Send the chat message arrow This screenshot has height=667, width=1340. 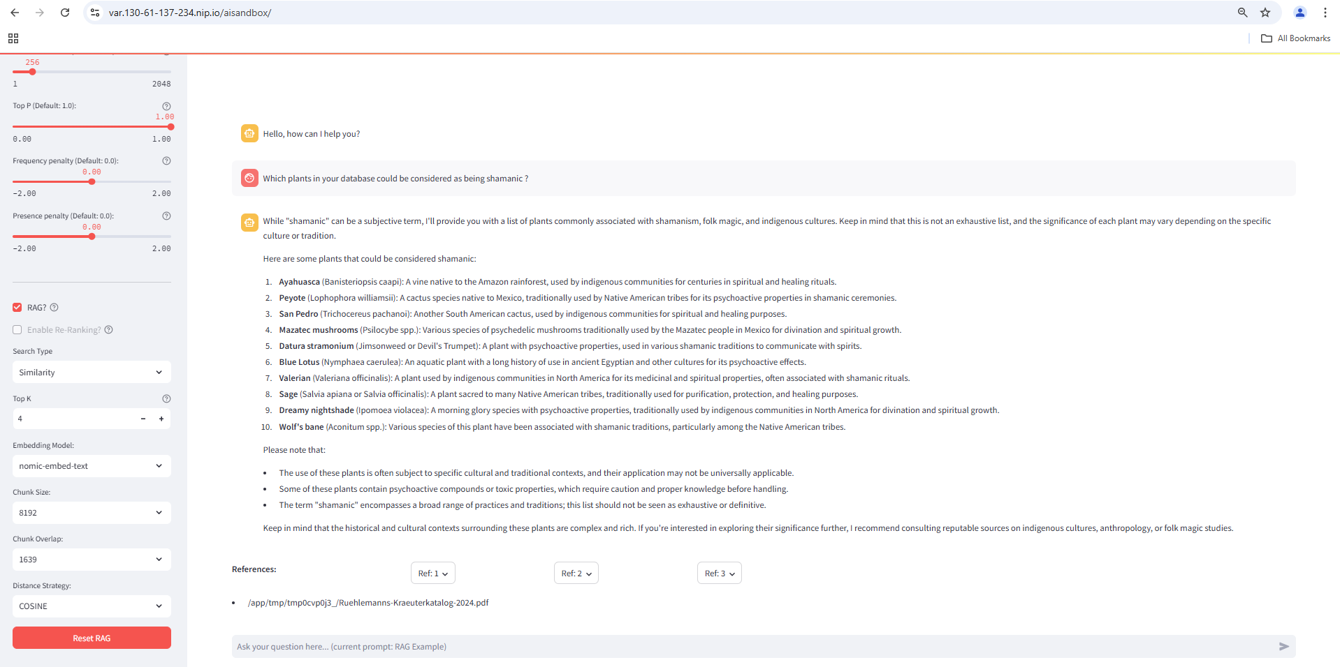coord(1283,647)
